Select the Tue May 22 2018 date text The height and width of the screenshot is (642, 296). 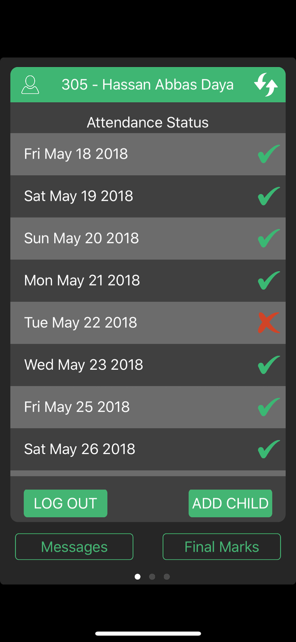81,322
